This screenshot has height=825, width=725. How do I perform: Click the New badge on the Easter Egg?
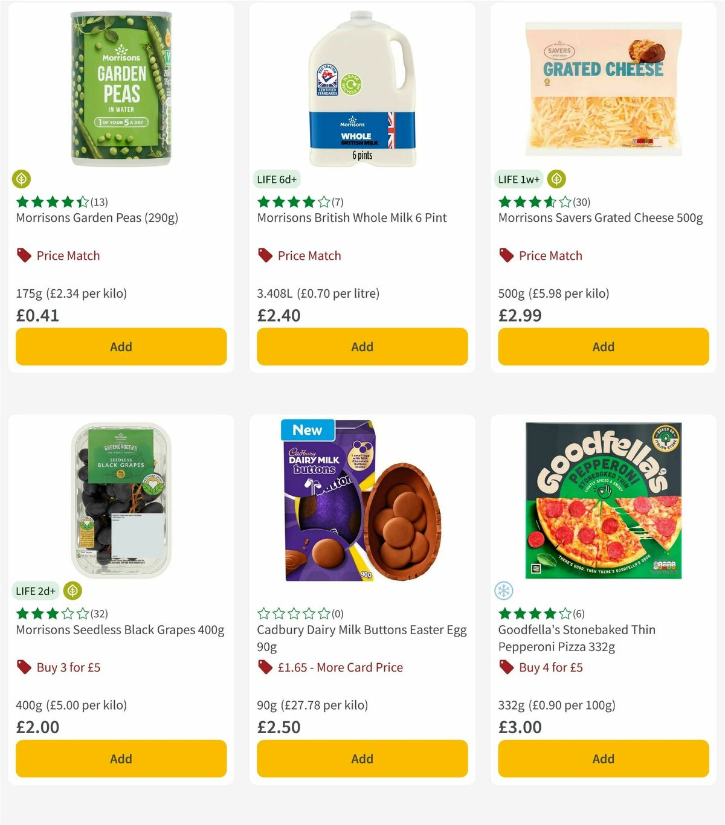pos(307,430)
